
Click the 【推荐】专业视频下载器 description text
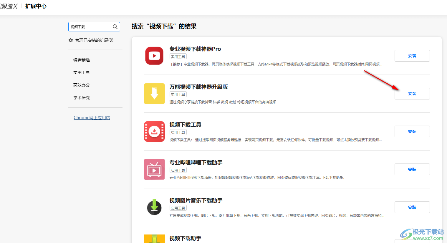276,64
